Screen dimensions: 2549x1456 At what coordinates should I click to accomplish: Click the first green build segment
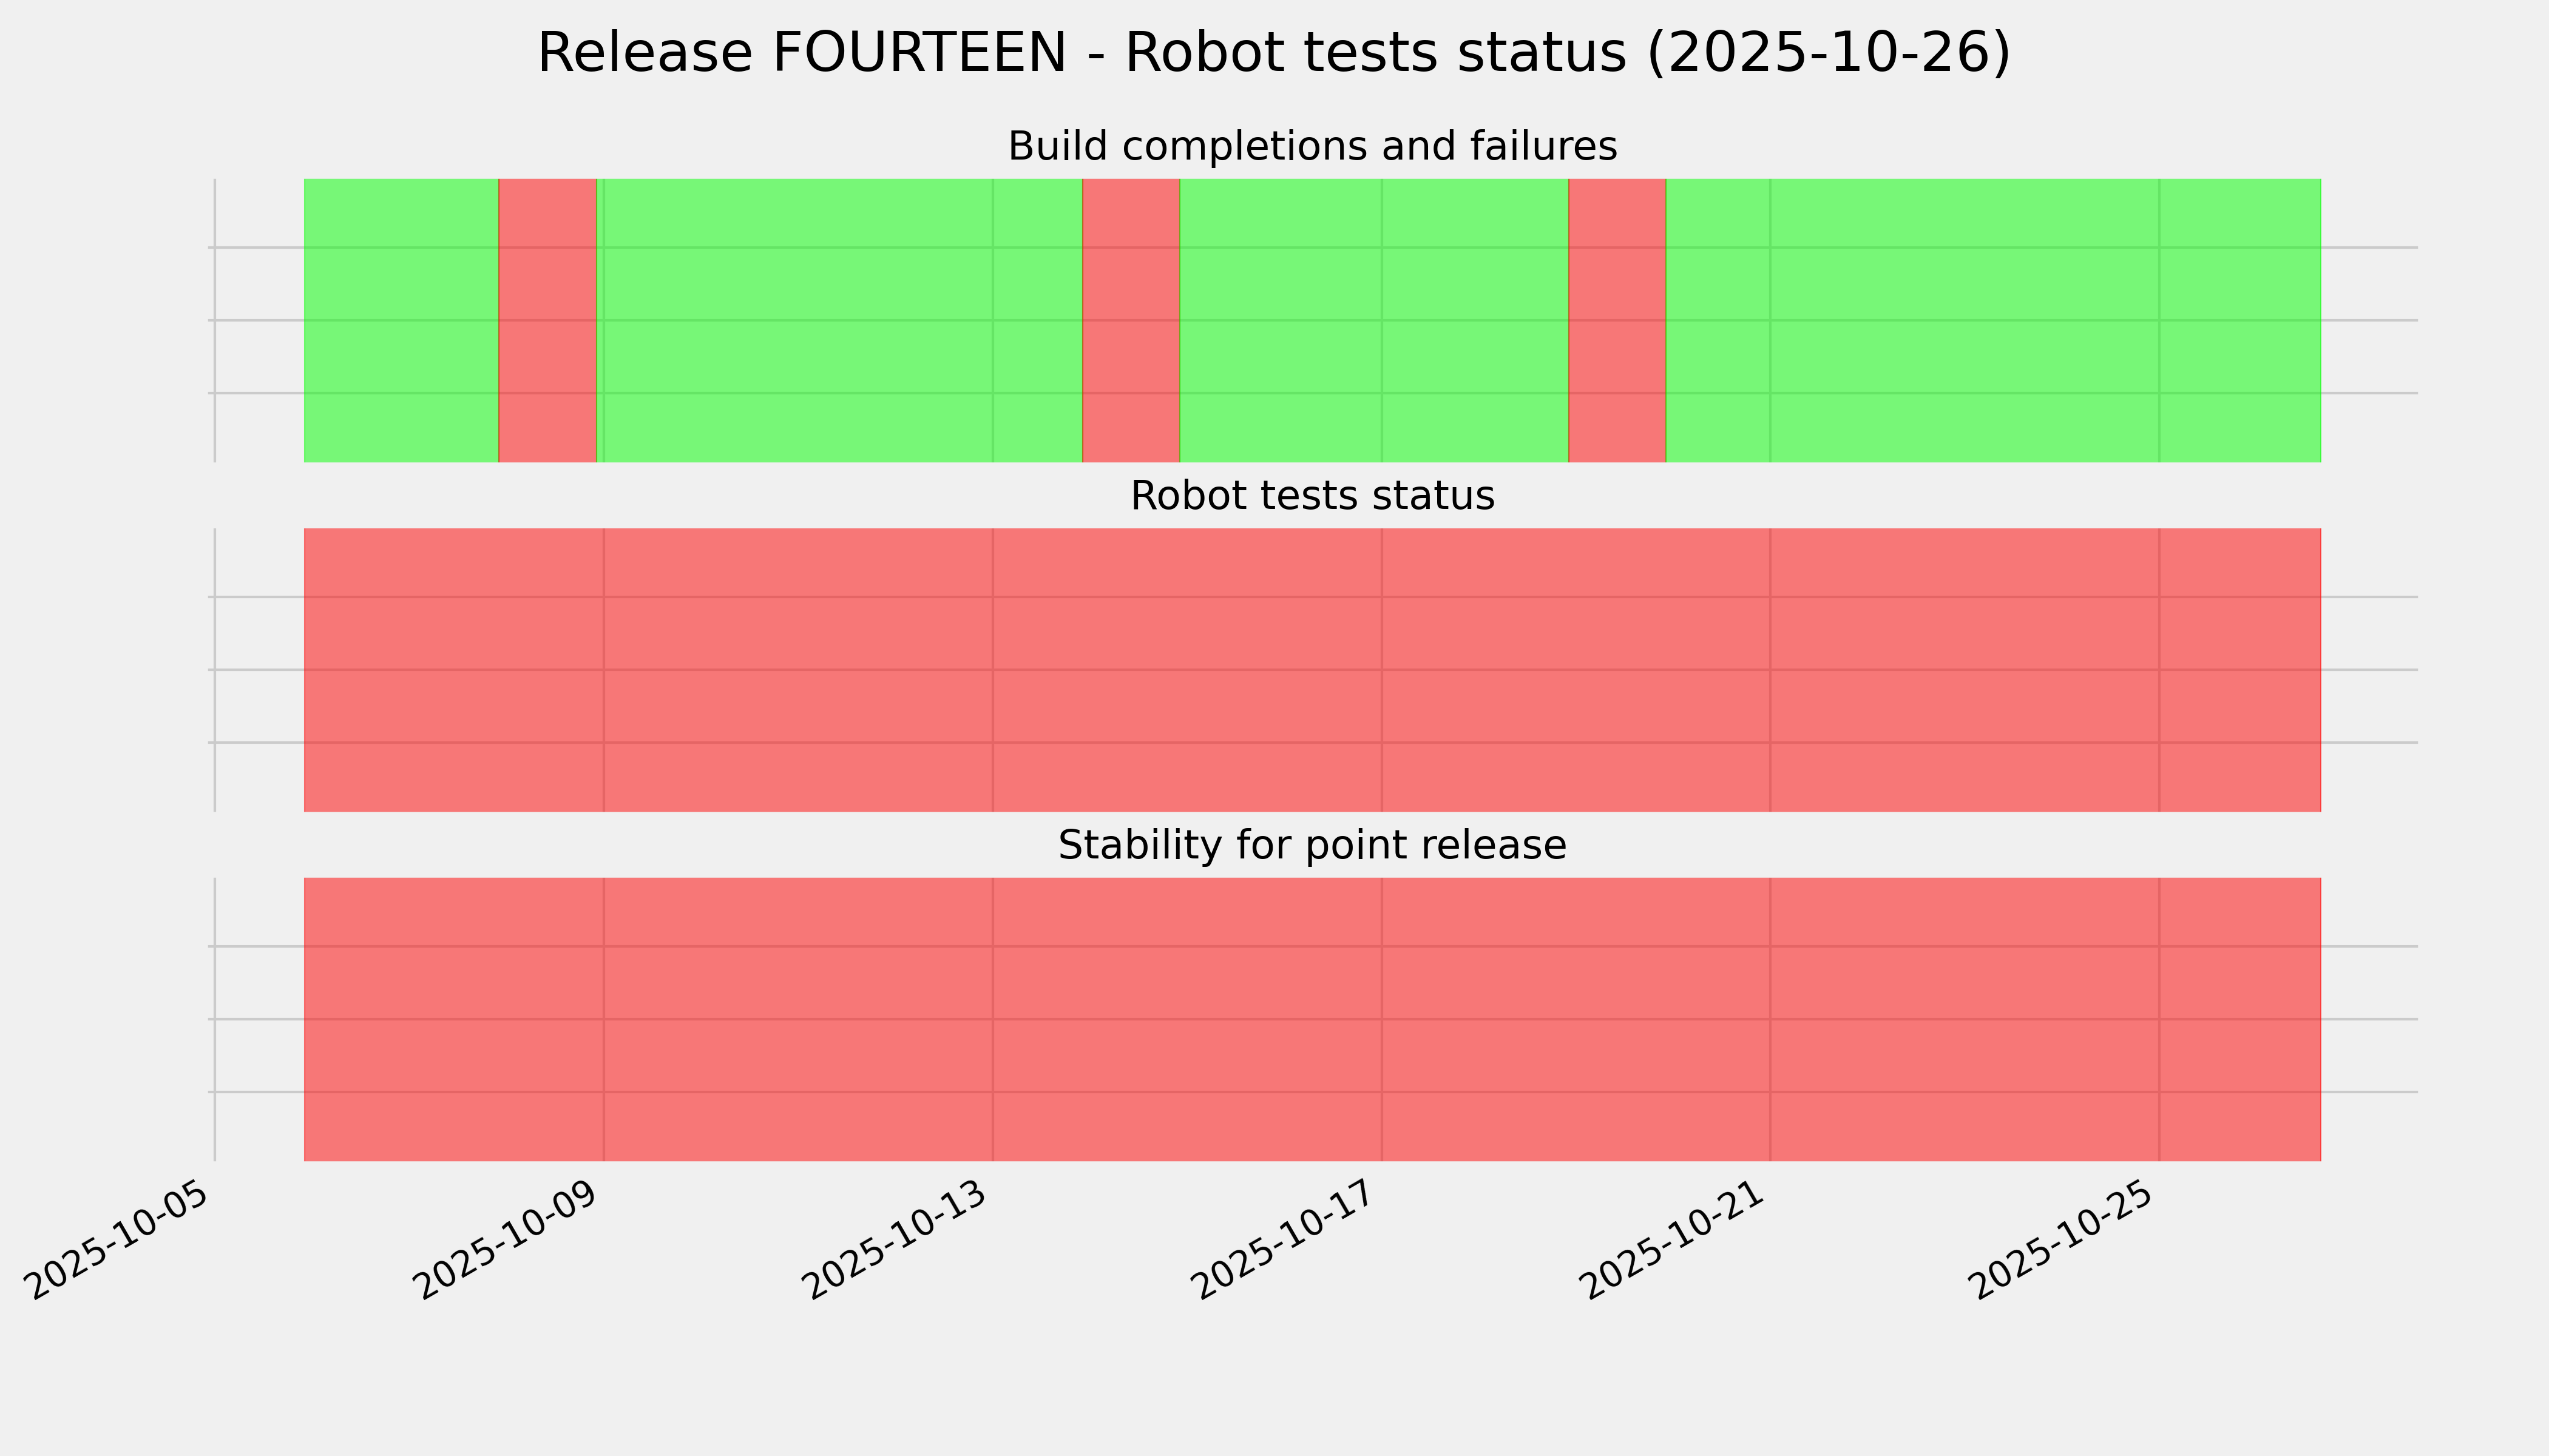tap(400, 320)
